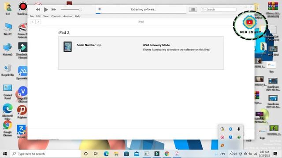The width and height of the screenshot is (282, 158).
Task: Open Microsoft Edge from the taskbar
Action: (x=106, y=154)
